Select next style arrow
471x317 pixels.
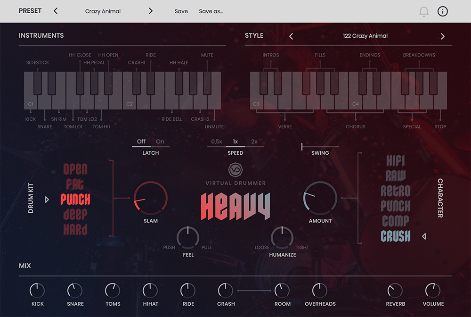[x=442, y=36]
